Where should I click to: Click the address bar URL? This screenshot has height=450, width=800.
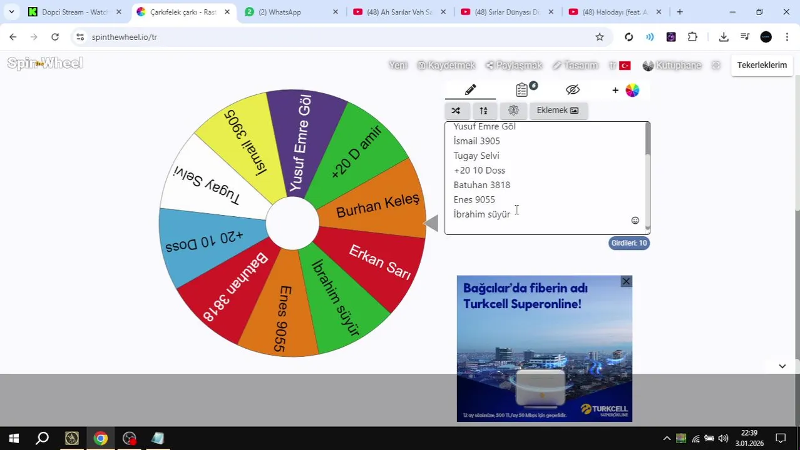[x=125, y=37]
